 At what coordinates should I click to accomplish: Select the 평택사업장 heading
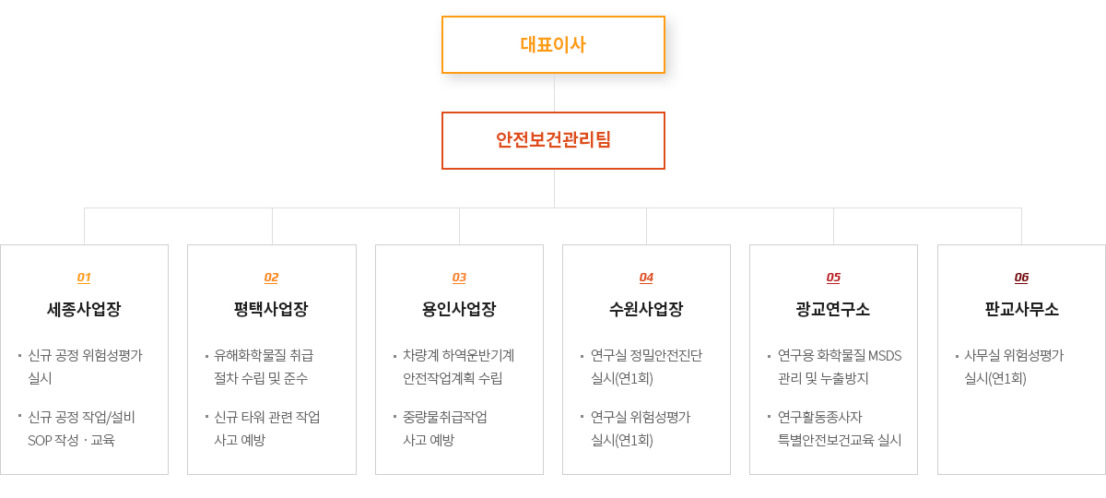pyautogui.click(x=271, y=309)
